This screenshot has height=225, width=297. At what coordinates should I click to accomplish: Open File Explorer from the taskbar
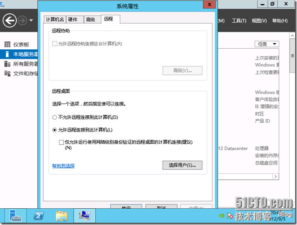(62, 216)
